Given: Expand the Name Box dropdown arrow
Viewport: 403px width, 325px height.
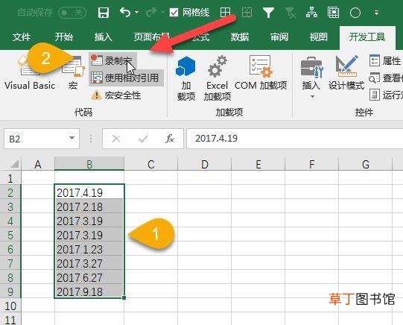Looking at the screenshot, I should [x=72, y=139].
